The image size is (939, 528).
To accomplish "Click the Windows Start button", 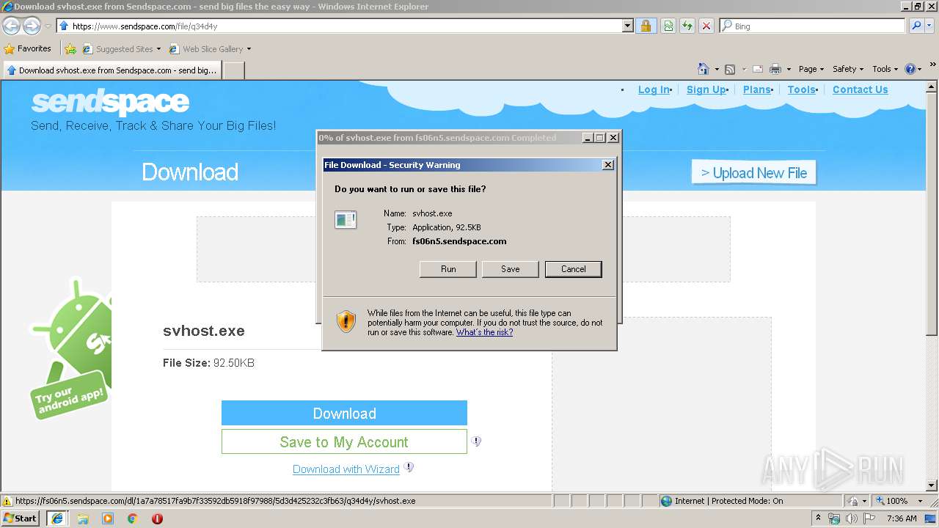I will (x=21, y=518).
